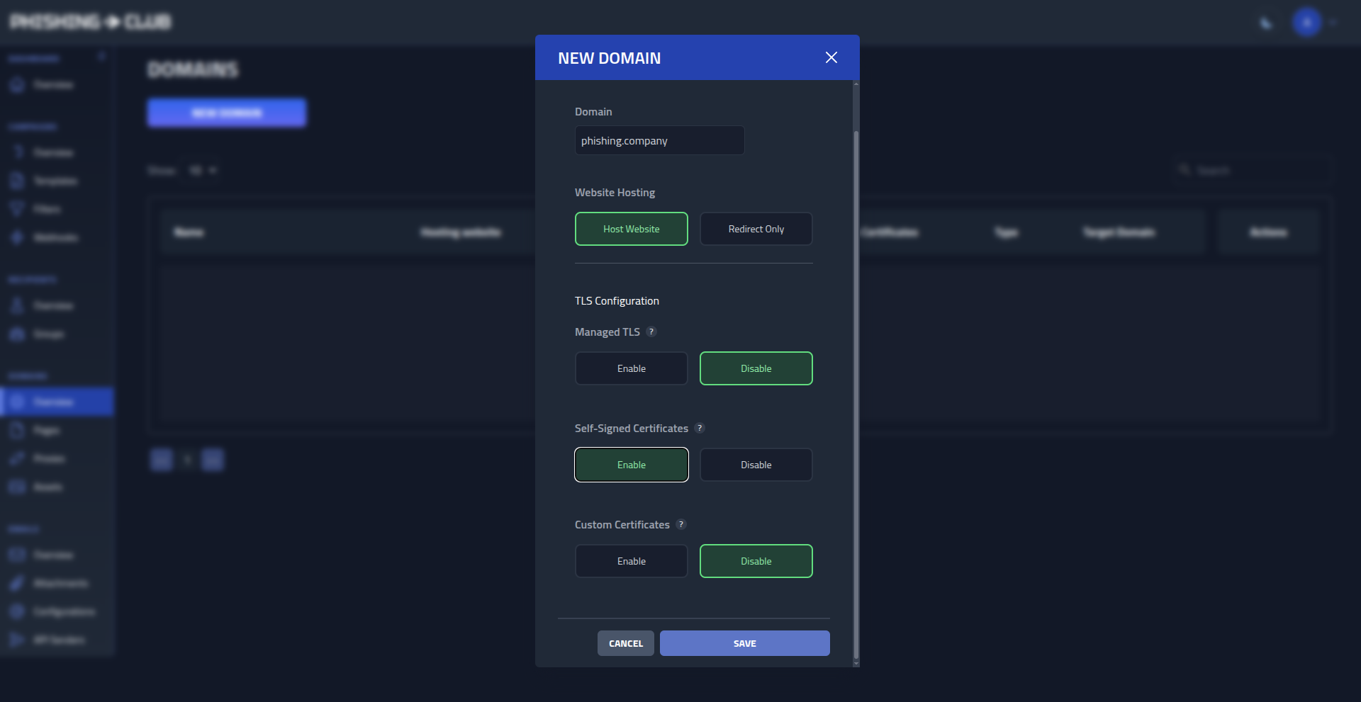Select the Redirect Only option
The width and height of the screenshot is (1361, 702).
click(756, 229)
